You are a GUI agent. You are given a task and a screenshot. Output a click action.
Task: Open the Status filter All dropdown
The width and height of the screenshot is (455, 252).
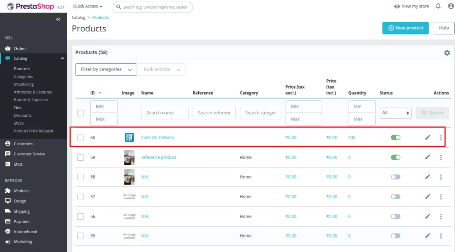coord(395,113)
